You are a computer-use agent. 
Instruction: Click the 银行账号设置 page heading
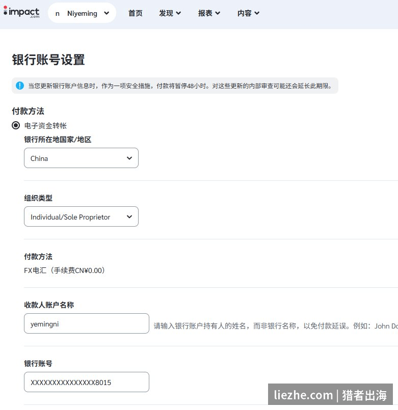pos(48,60)
